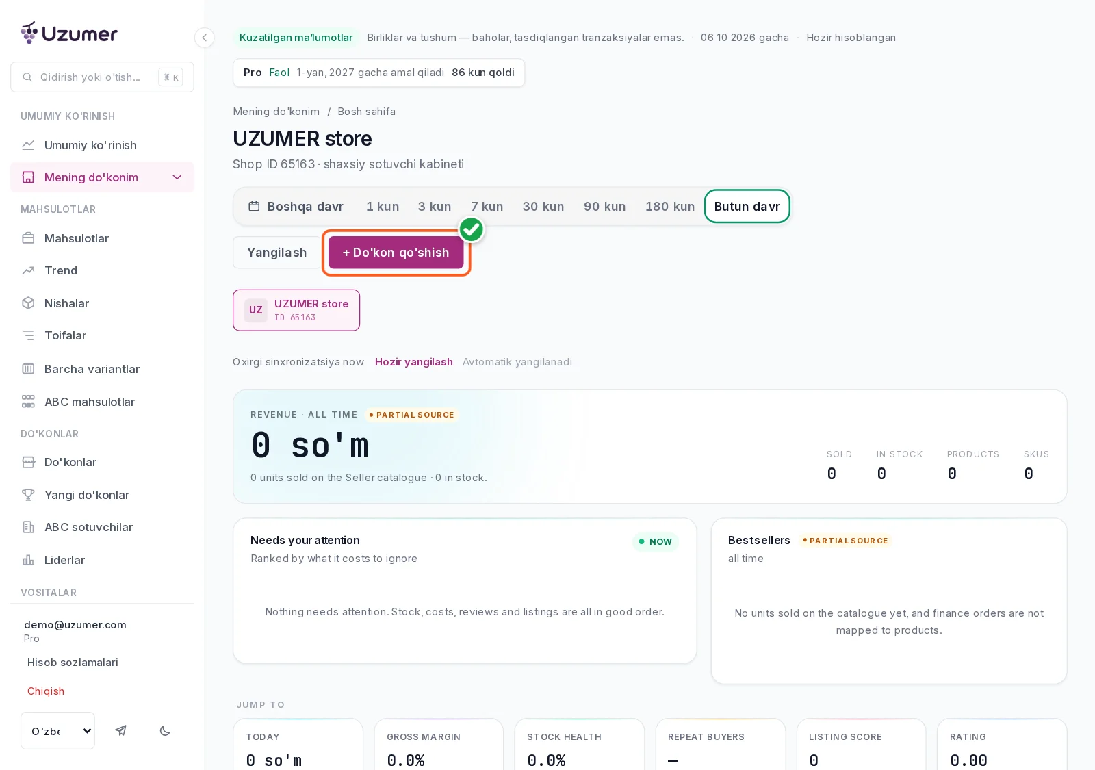Select the 7 kun period tab

pos(487,207)
